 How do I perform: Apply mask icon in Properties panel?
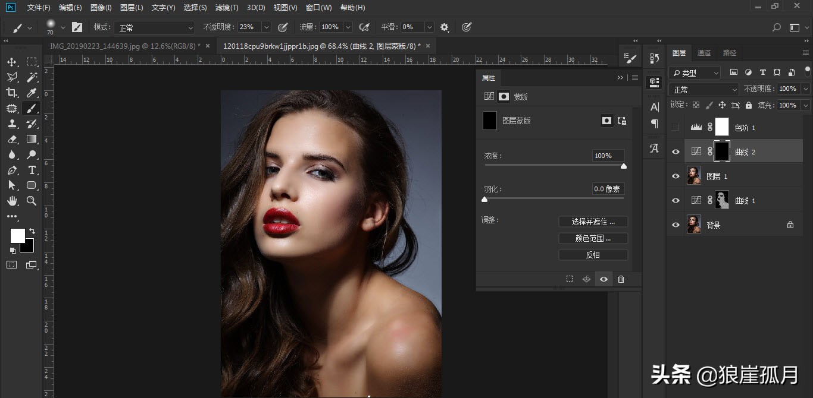pos(586,279)
